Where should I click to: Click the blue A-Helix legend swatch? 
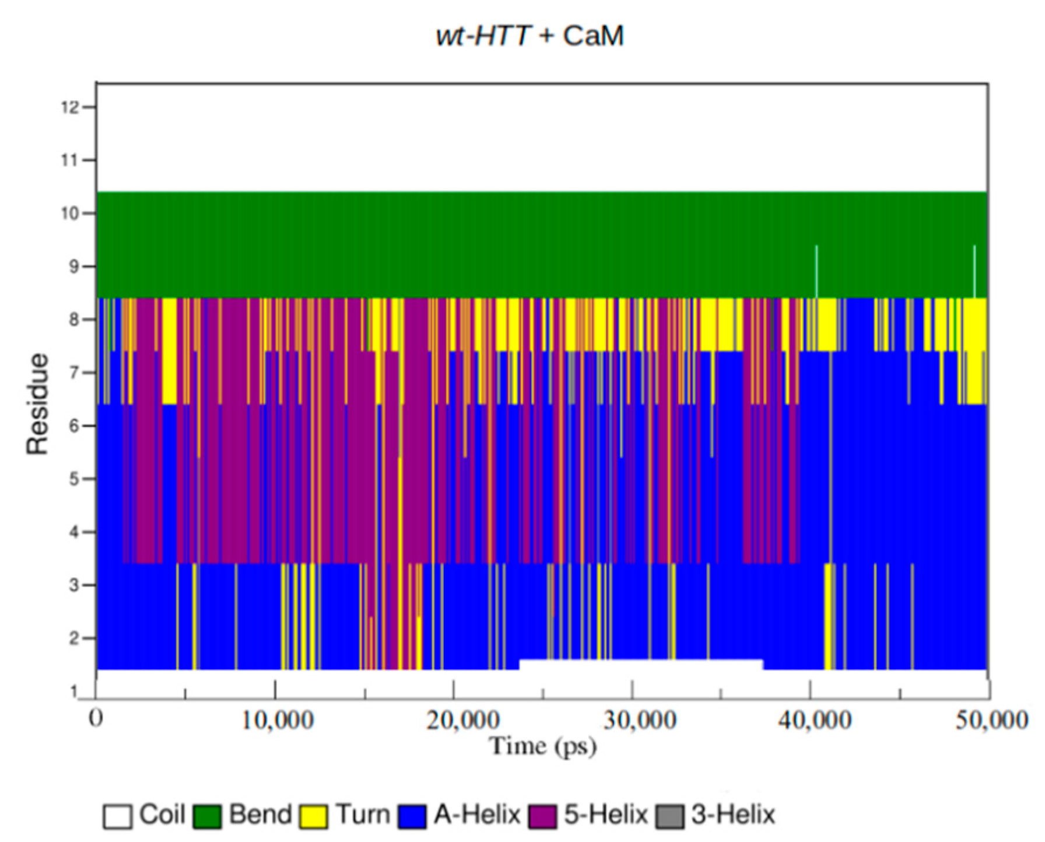point(412,816)
